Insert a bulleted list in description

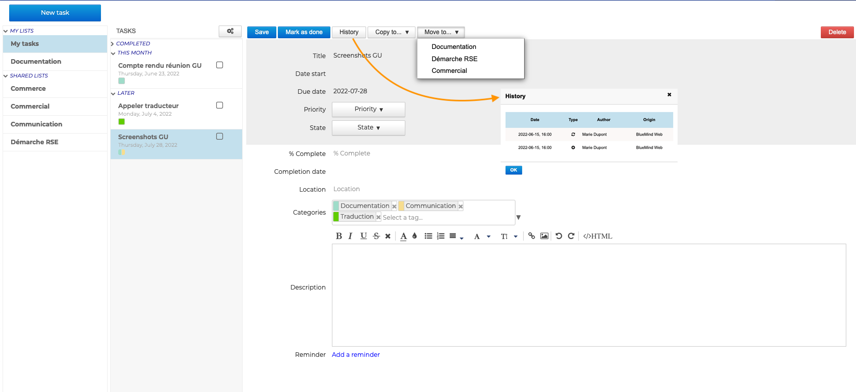pyautogui.click(x=428, y=236)
